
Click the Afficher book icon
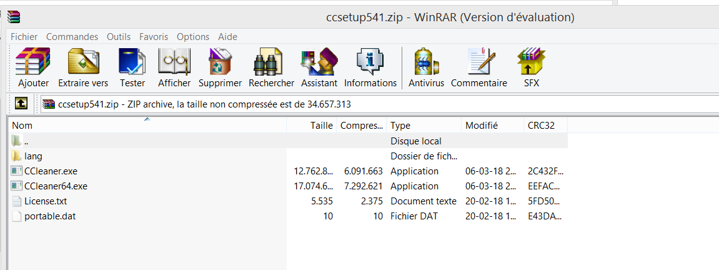[174, 68]
